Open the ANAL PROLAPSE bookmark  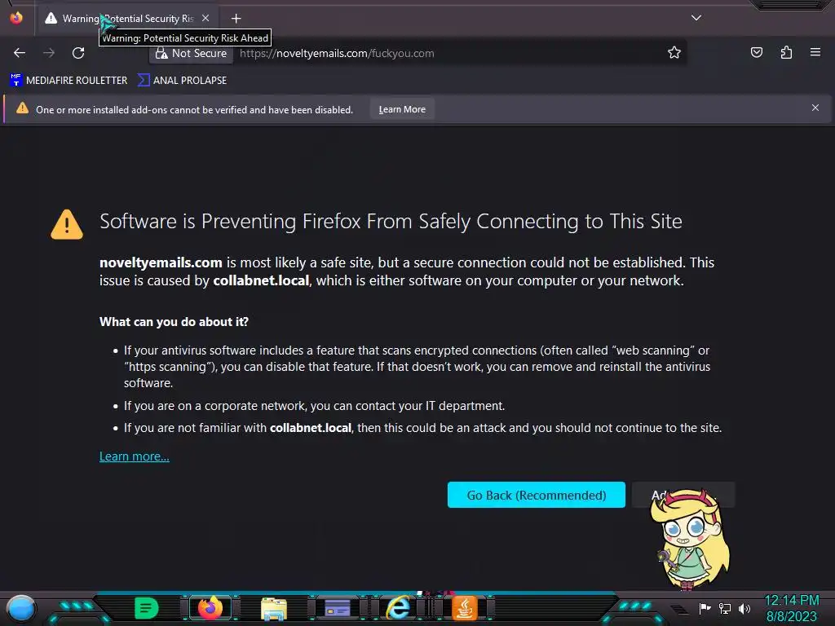click(x=182, y=81)
